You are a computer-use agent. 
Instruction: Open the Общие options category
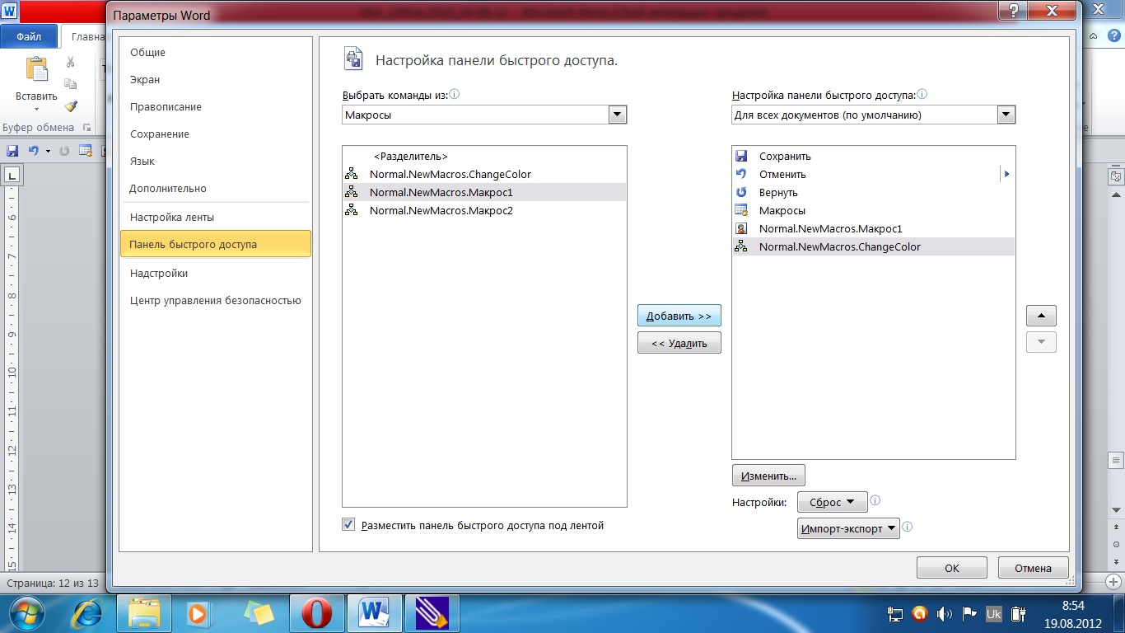[215, 53]
